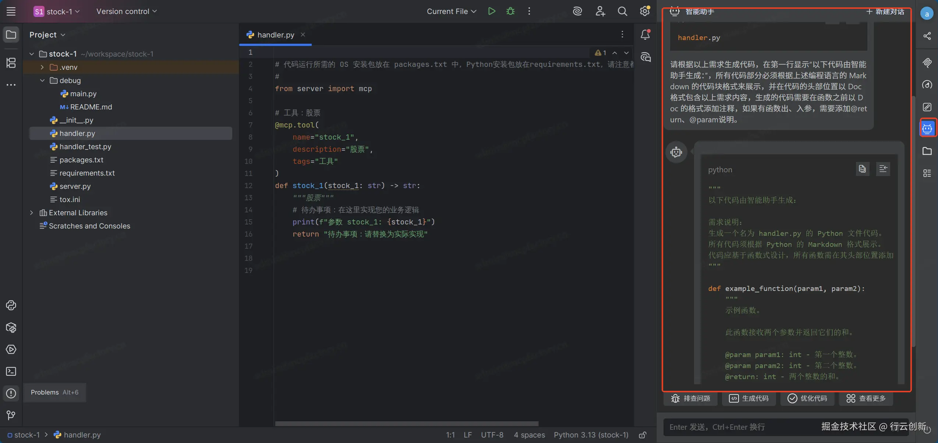Open the Git tool window icon
Screen dimensions: 938x443
(x=11, y=415)
